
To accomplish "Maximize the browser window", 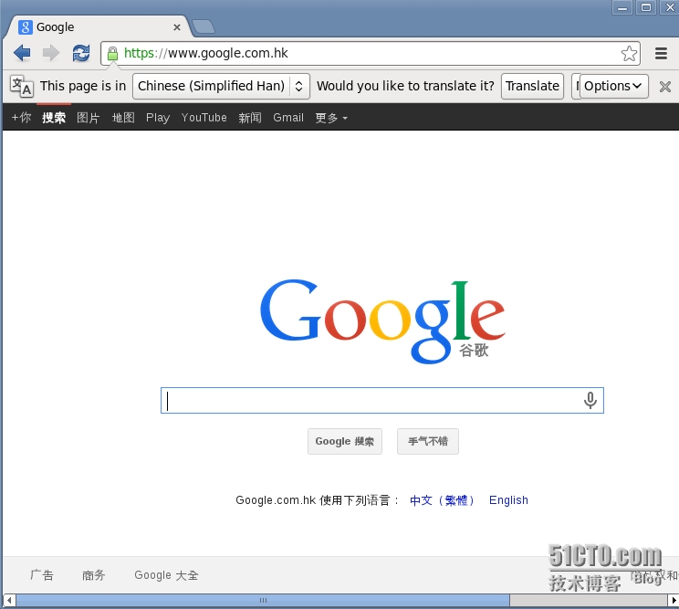I will point(646,8).
